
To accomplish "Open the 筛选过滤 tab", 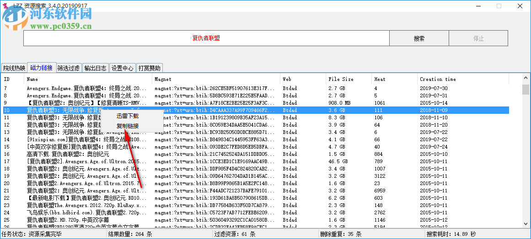I will click(x=69, y=68).
